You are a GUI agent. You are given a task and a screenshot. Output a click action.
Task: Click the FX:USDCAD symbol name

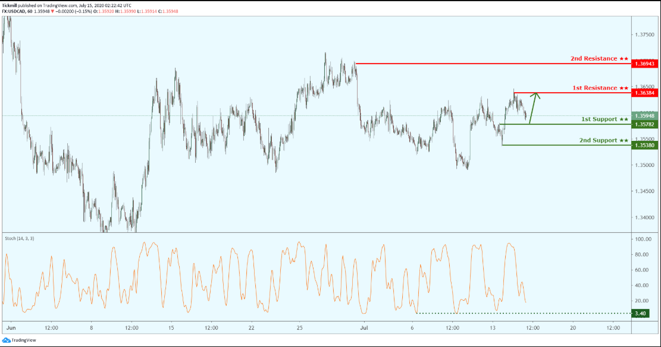(x=14, y=11)
